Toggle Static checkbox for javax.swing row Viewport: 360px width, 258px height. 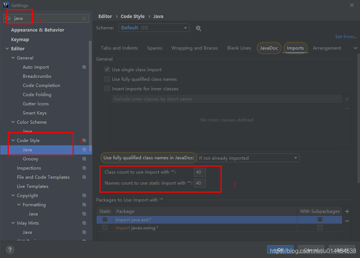tap(105, 228)
